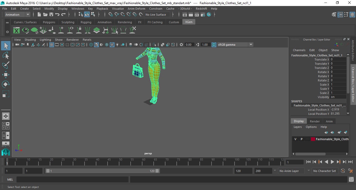Open the sRGB gamma view transform dropdown
This screenshot has width=356, height=190.
coord(235,45)
